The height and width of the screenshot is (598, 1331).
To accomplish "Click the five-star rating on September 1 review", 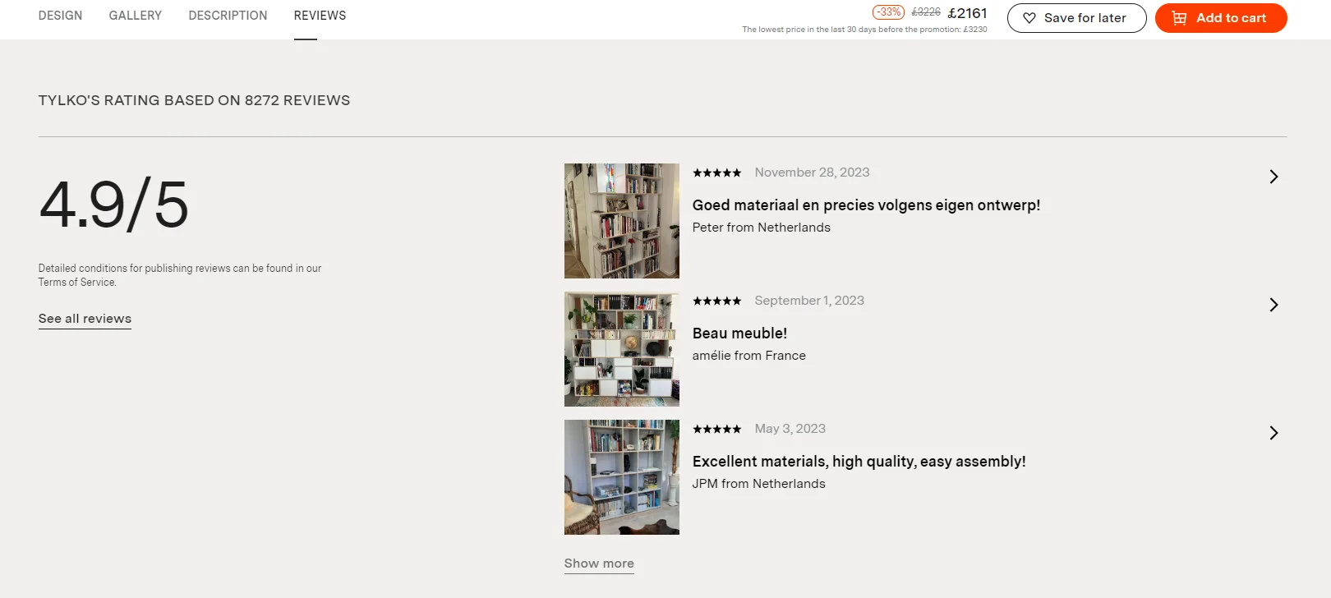I will tap(716, 301).
